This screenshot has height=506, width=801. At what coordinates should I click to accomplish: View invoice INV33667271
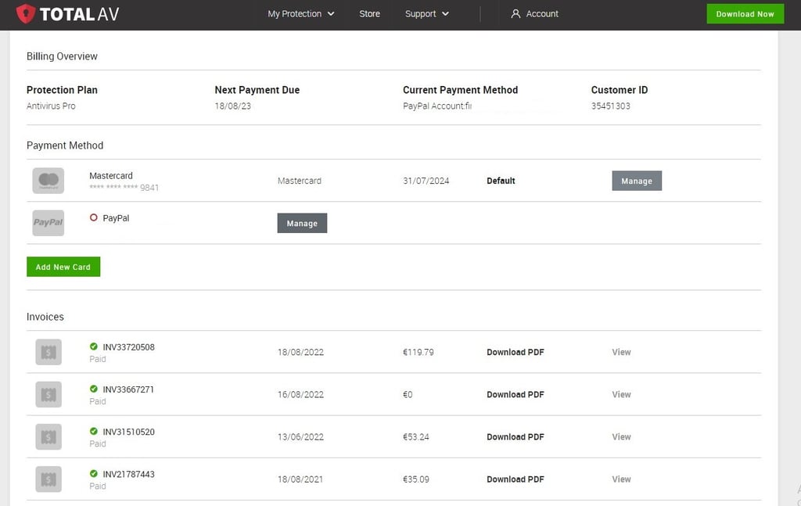coord(621,395)
